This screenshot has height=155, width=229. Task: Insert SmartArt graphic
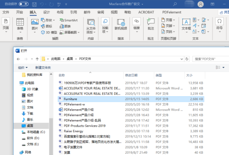coord(69,20)
